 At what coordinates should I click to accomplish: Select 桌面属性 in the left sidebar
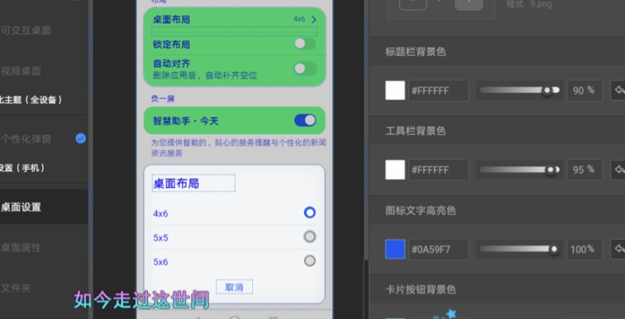pos(21,247)
